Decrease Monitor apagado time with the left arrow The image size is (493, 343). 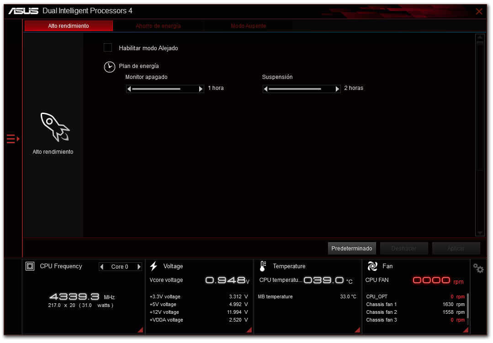pos(129,89)
